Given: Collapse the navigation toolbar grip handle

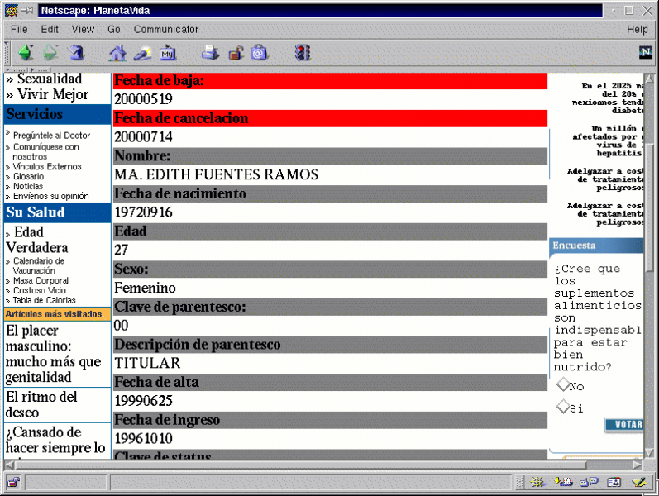Looking at the screenshot, I should 8,53.
